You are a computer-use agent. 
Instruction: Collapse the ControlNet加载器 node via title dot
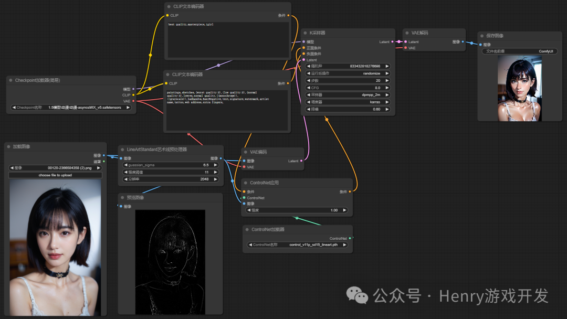tap(247, 229)
